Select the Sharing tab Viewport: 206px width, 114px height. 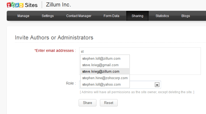point(137,16)
